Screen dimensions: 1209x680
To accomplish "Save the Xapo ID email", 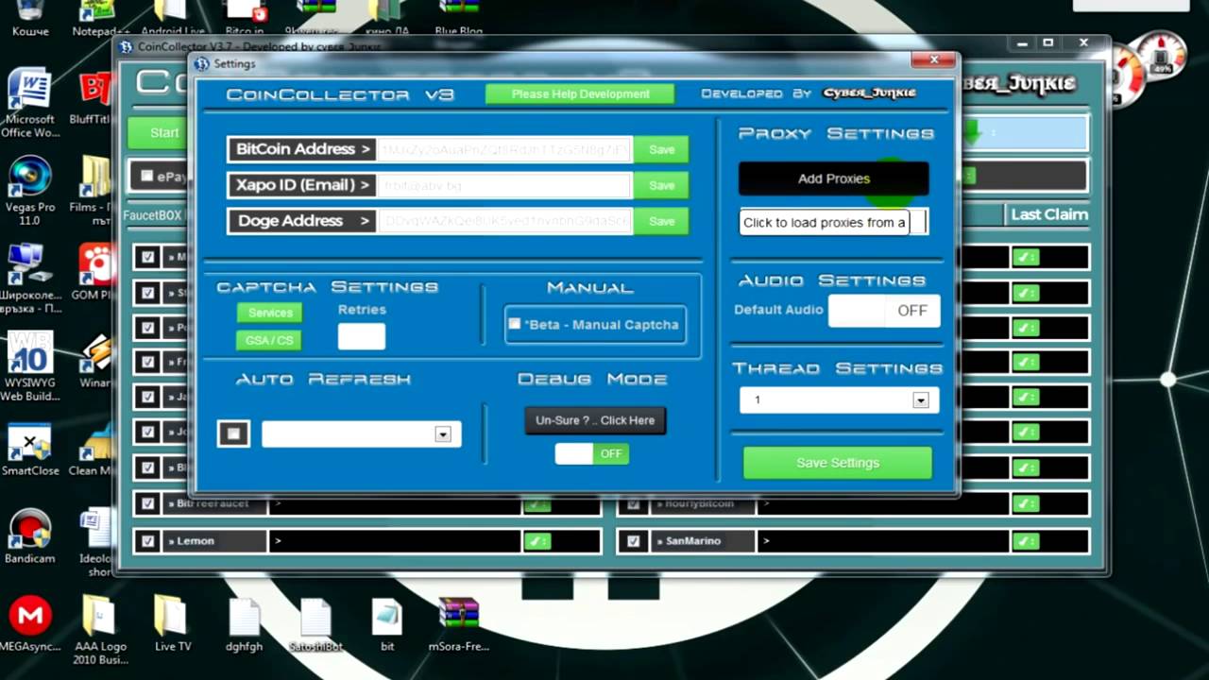I will point(661,185).
